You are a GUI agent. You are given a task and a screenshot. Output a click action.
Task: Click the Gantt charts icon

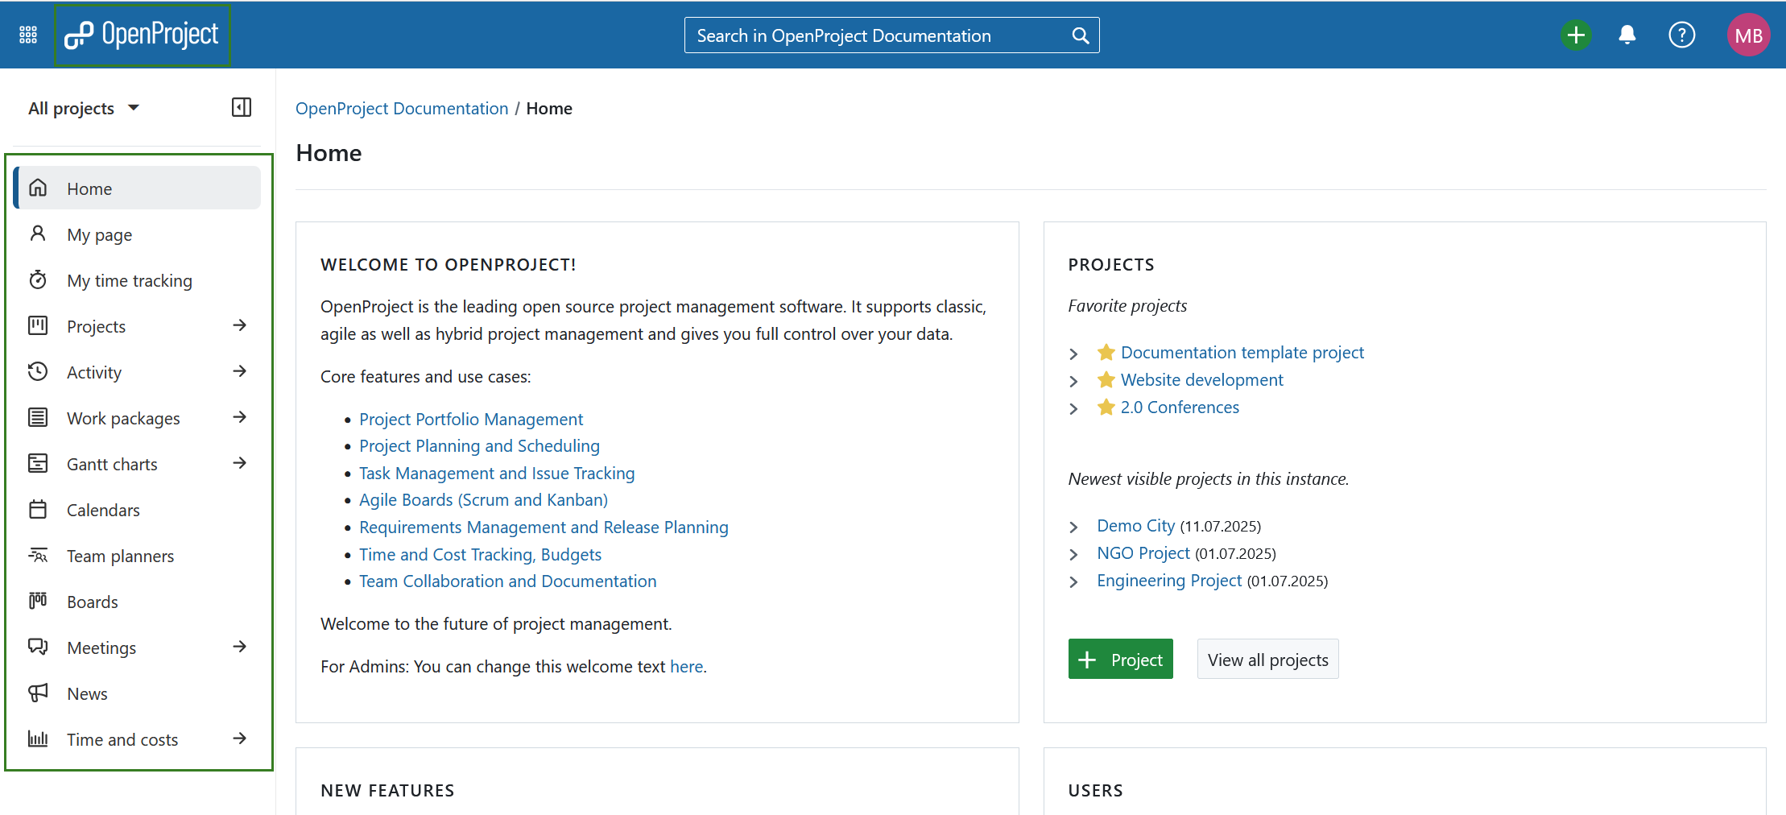coord(38,463)
